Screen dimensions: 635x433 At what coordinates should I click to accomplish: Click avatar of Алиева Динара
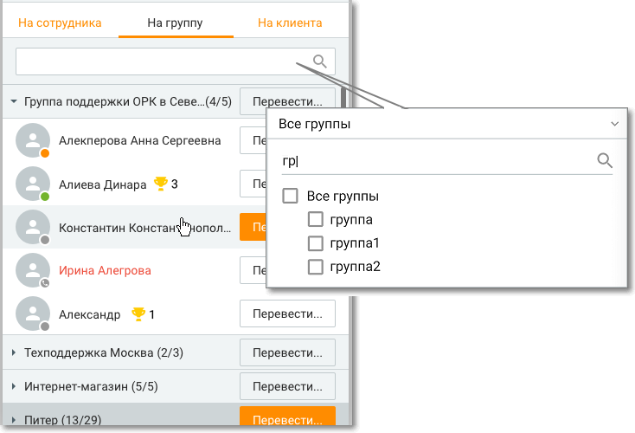pyautogui.click(x=33, y=184)
